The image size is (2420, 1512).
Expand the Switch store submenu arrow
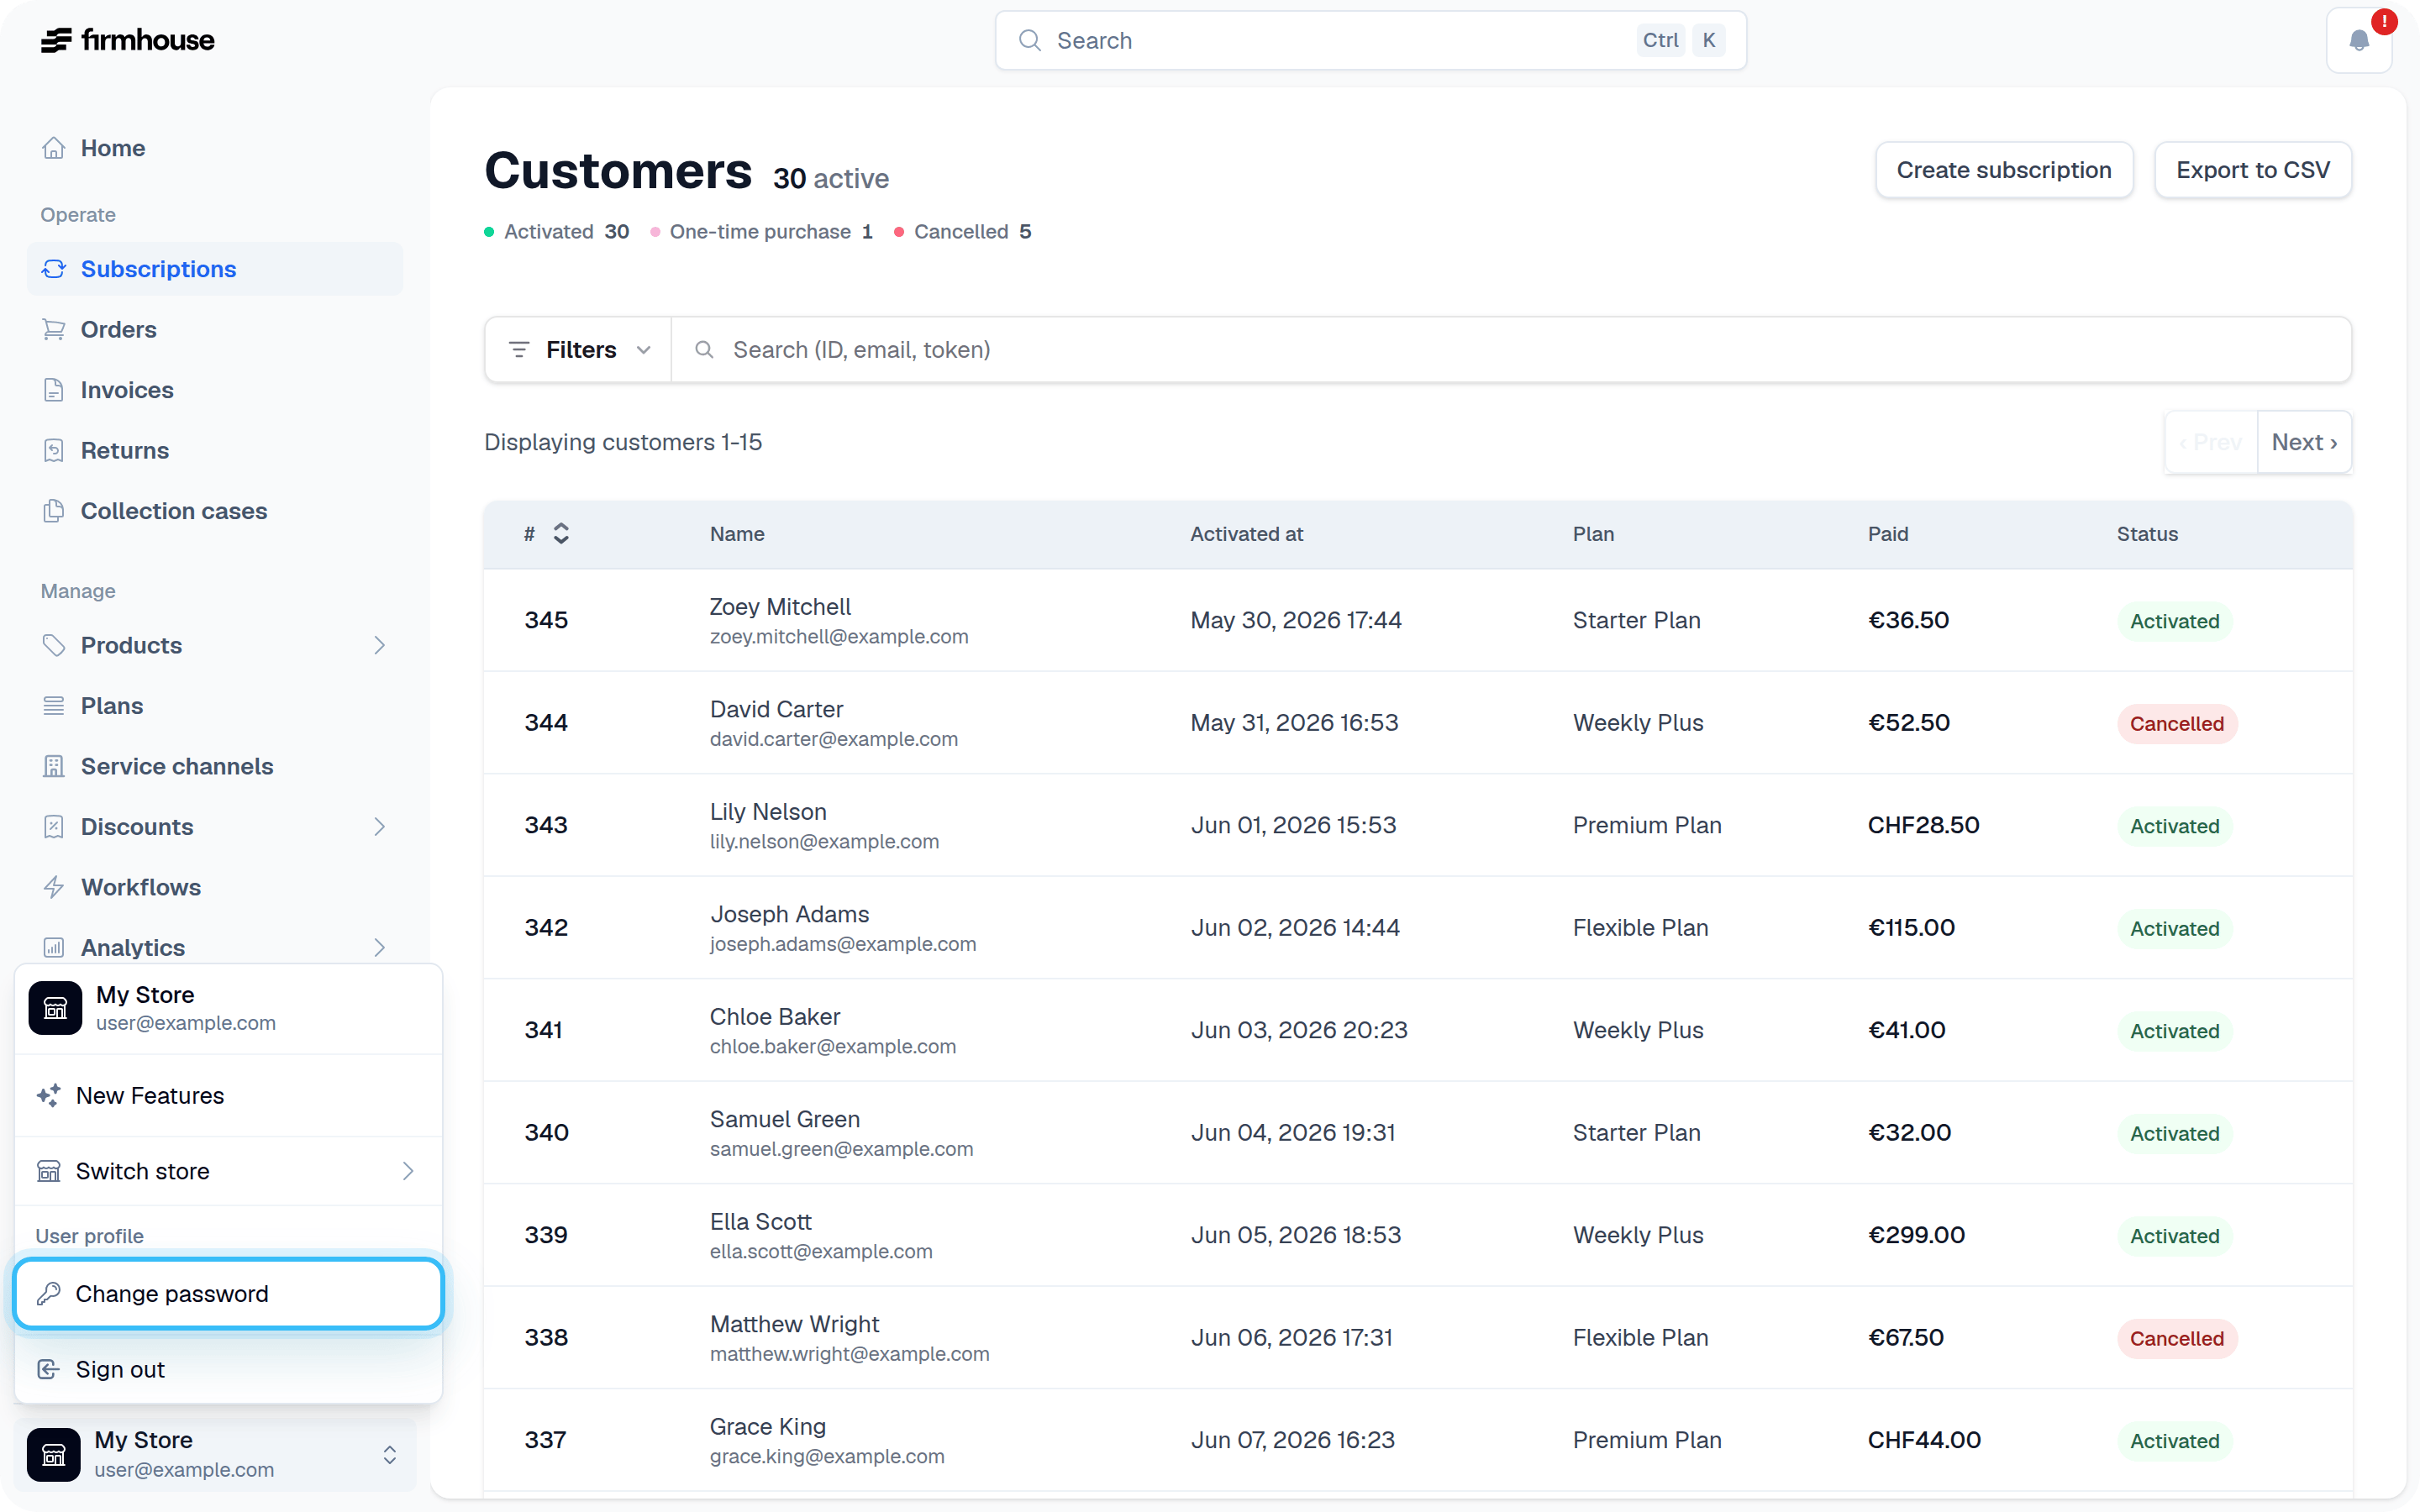[x=408, y=1171]
